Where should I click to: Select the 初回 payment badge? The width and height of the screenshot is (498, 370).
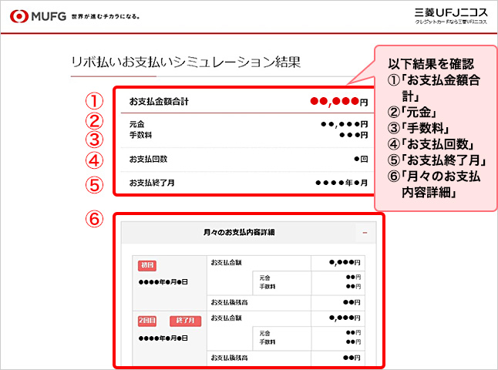pos(147,265)
